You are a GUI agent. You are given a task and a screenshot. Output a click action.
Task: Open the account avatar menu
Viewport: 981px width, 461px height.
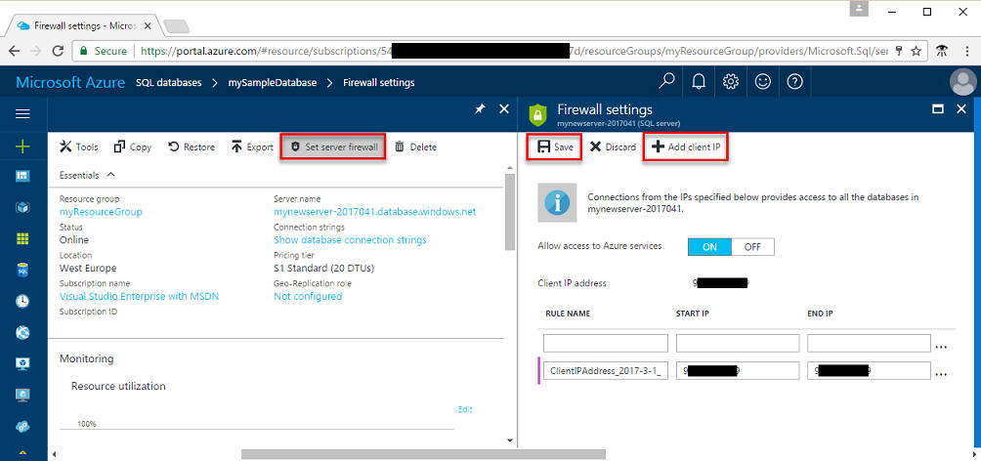click(x=963, y=82)
